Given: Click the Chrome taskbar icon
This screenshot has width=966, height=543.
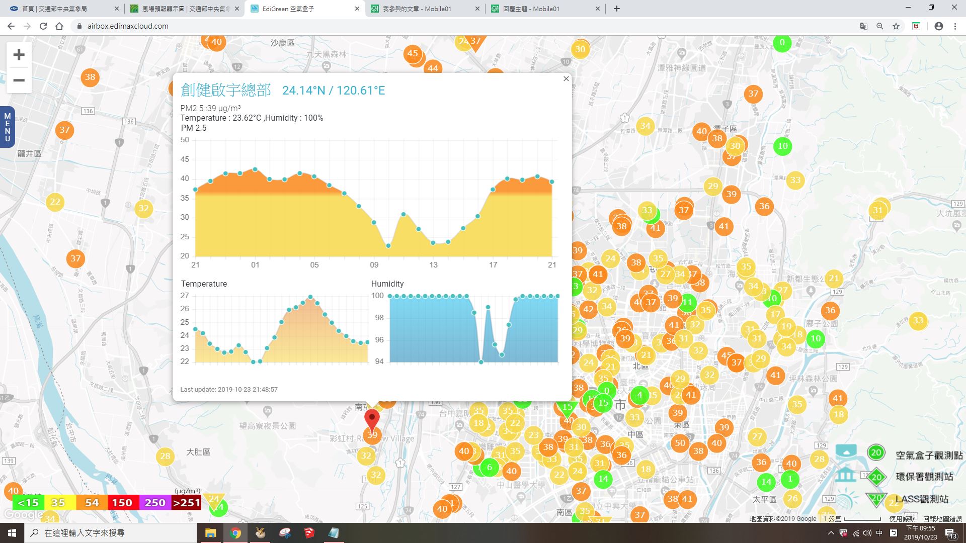Looking at the screenshot, I should pos(235,533).
